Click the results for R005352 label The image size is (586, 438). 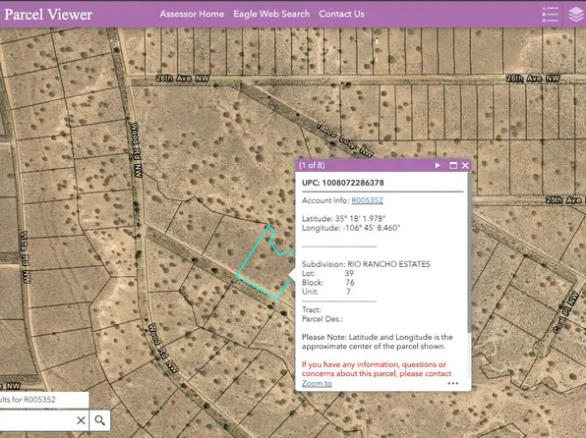pos(29,400)
